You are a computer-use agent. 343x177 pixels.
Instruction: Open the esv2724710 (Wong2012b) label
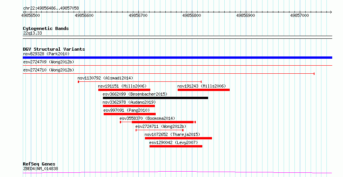tap(49, 70)
